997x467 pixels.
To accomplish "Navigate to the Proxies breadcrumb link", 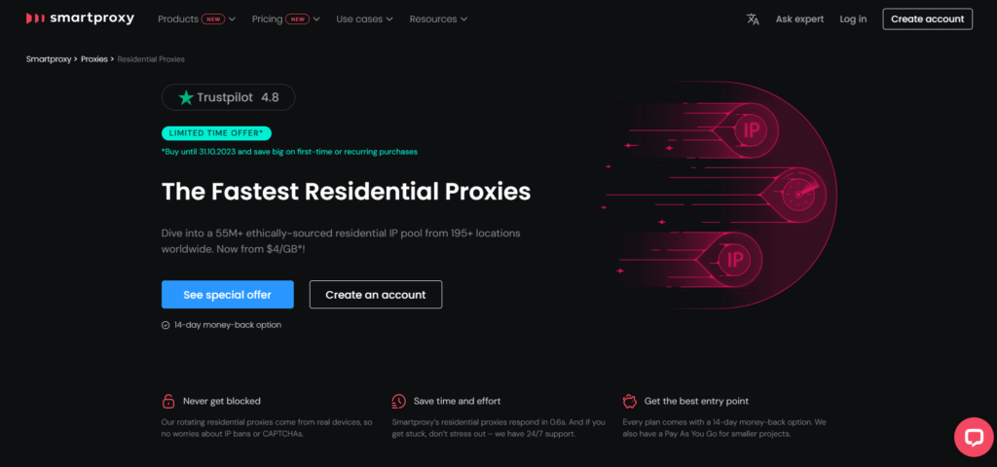I will pyautogui.click(x=94, y=59).
